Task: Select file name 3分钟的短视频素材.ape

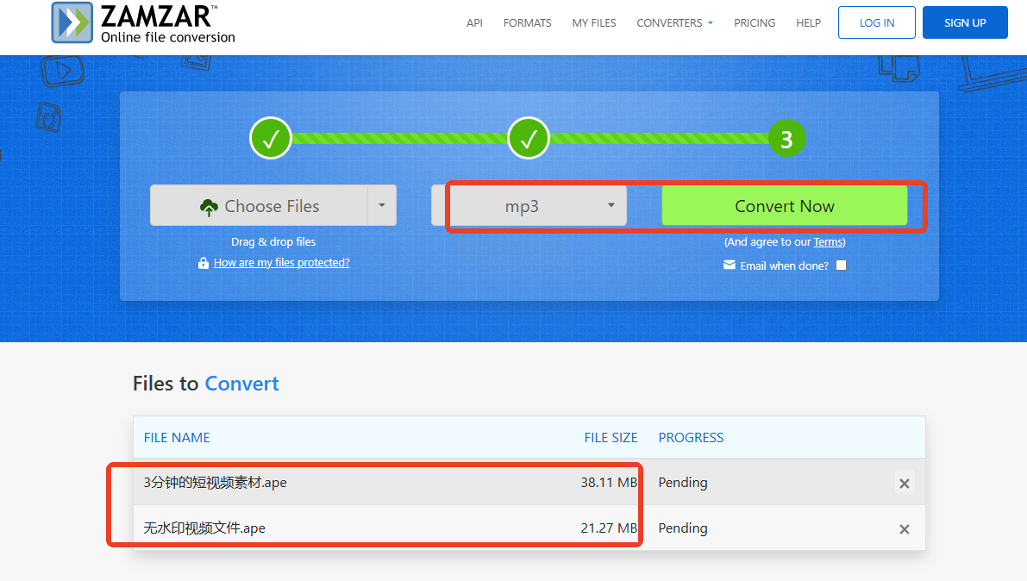Action: coord(215,483)
